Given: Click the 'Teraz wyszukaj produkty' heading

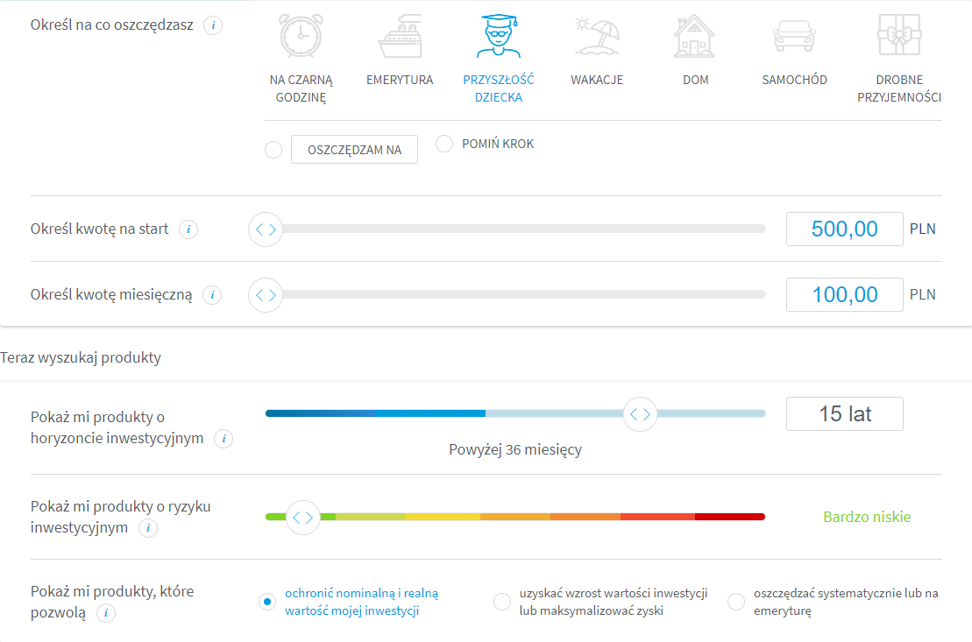Looking at the screenshot, I should pos(81,357).
